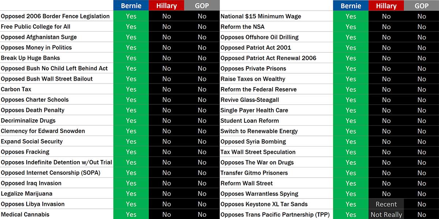Click the 'Reform the NSA' row label
This screenshot has height=219, width=439.
pos(243,27)
